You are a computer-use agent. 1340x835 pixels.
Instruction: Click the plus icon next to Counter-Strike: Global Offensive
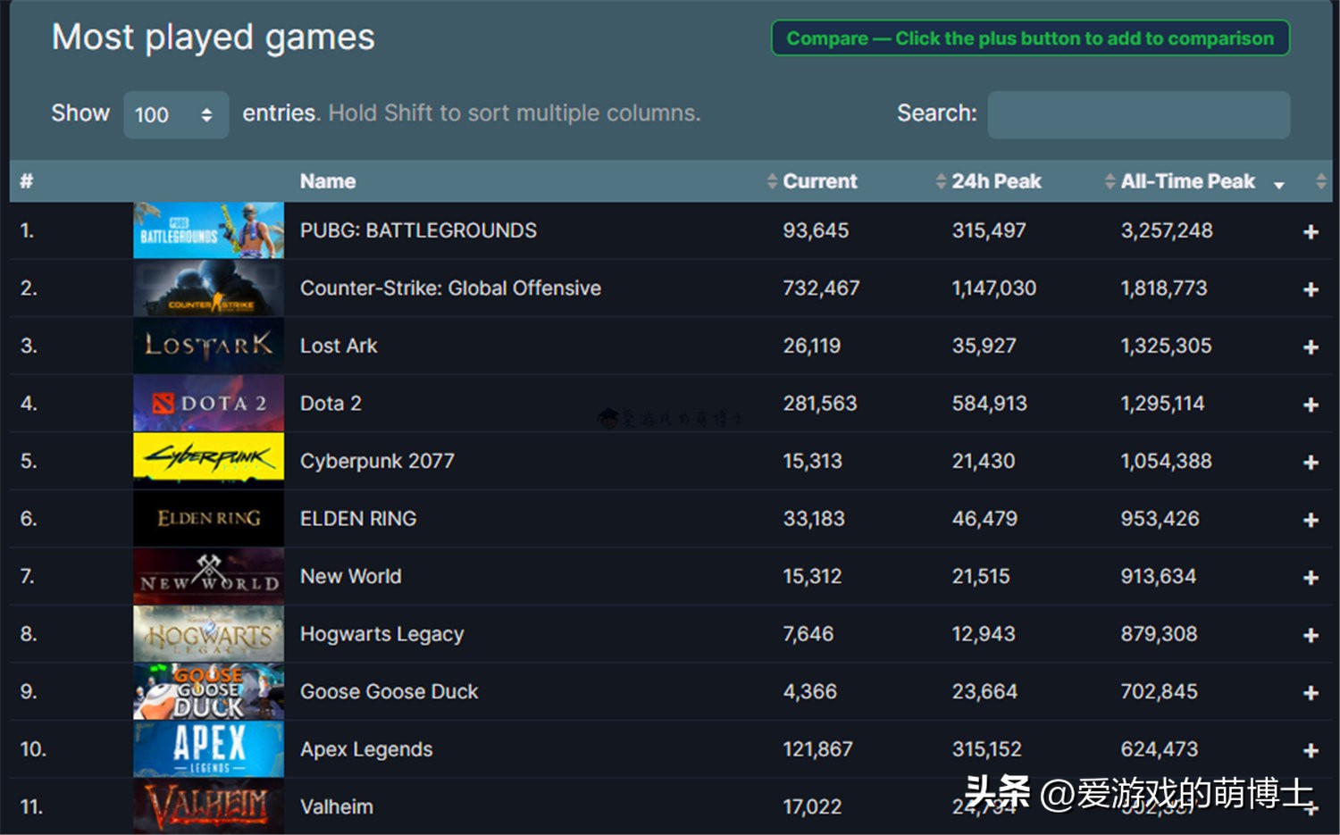pyautogui.click(x=1311, y=288)
